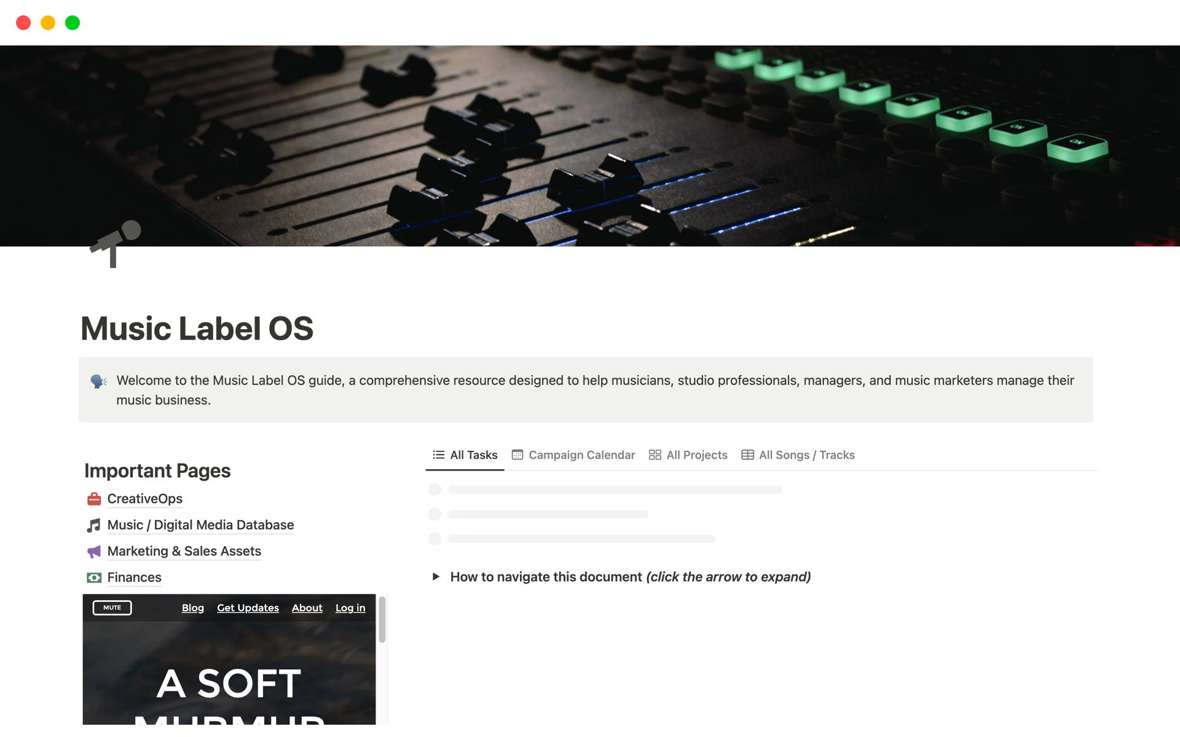
Task: Click the Music / Digital Media Database icon
Action: point(93,524)
